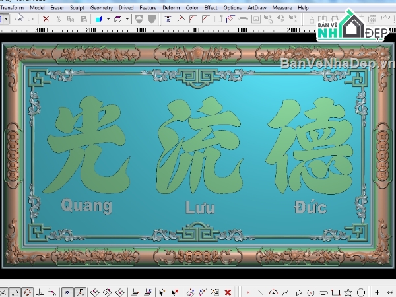Select the star shape drawing tool
396x297 pixels.
[x=348, y=292]
